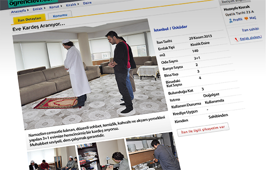Click the arrow after Emlak breadcrumb
Viewport: 266px width, 170px height.
coord(45,8)
